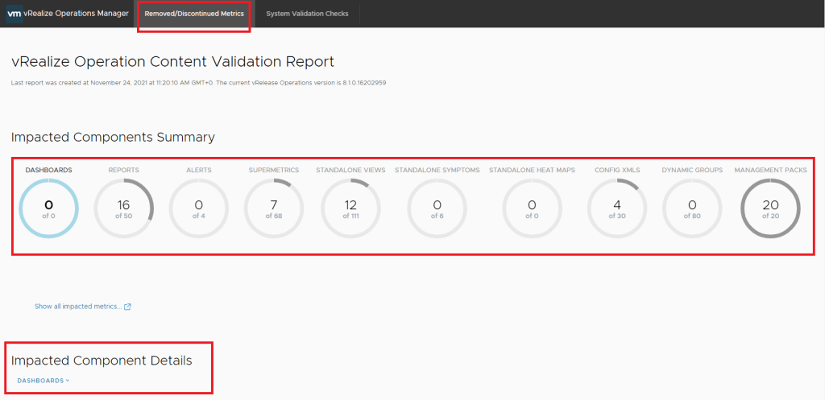Choose the Supermetrics 7 of 68 donut
825x400 pixels.
coord(273,208)
